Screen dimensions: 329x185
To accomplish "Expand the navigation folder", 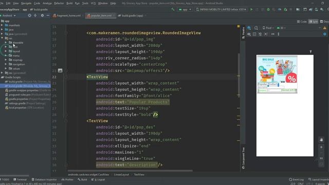I will [6, 64].
